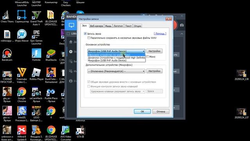This screenshot has height=141, width=250.
Task: Select default sound device highlighted option
Action: coord(116,55)
